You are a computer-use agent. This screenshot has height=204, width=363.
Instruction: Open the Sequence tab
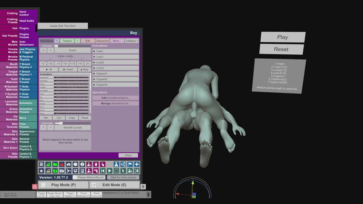pyautogui.click(x=102, y=41)
